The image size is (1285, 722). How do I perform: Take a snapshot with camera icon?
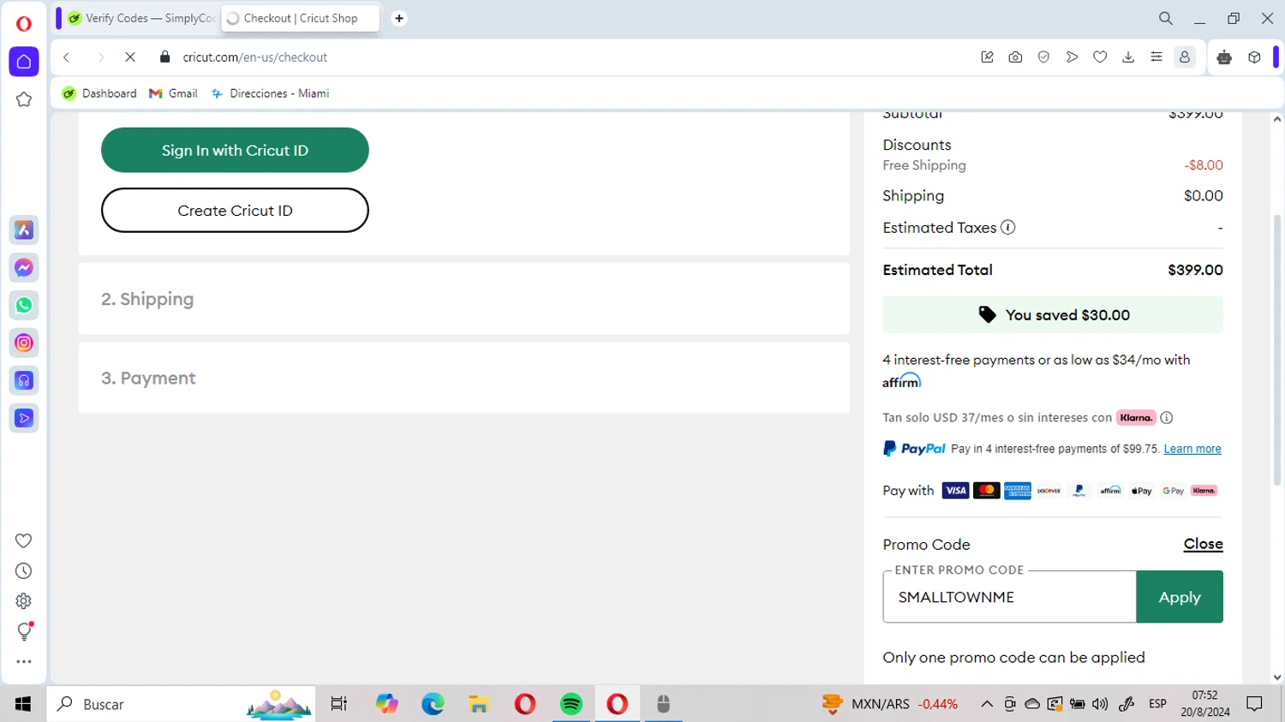[1015, 57]
